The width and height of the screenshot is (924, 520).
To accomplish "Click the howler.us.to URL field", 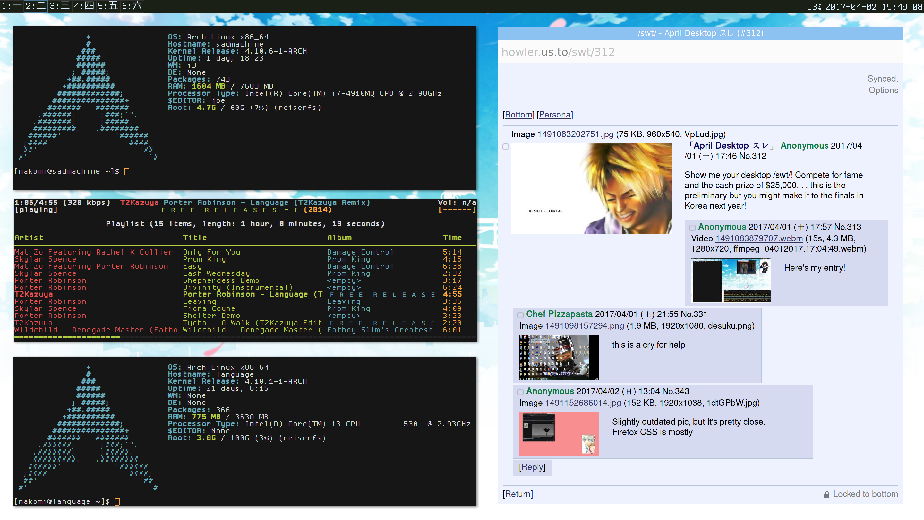I will pos(558,52).
